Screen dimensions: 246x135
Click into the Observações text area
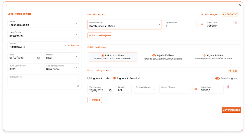coord(43,81)
